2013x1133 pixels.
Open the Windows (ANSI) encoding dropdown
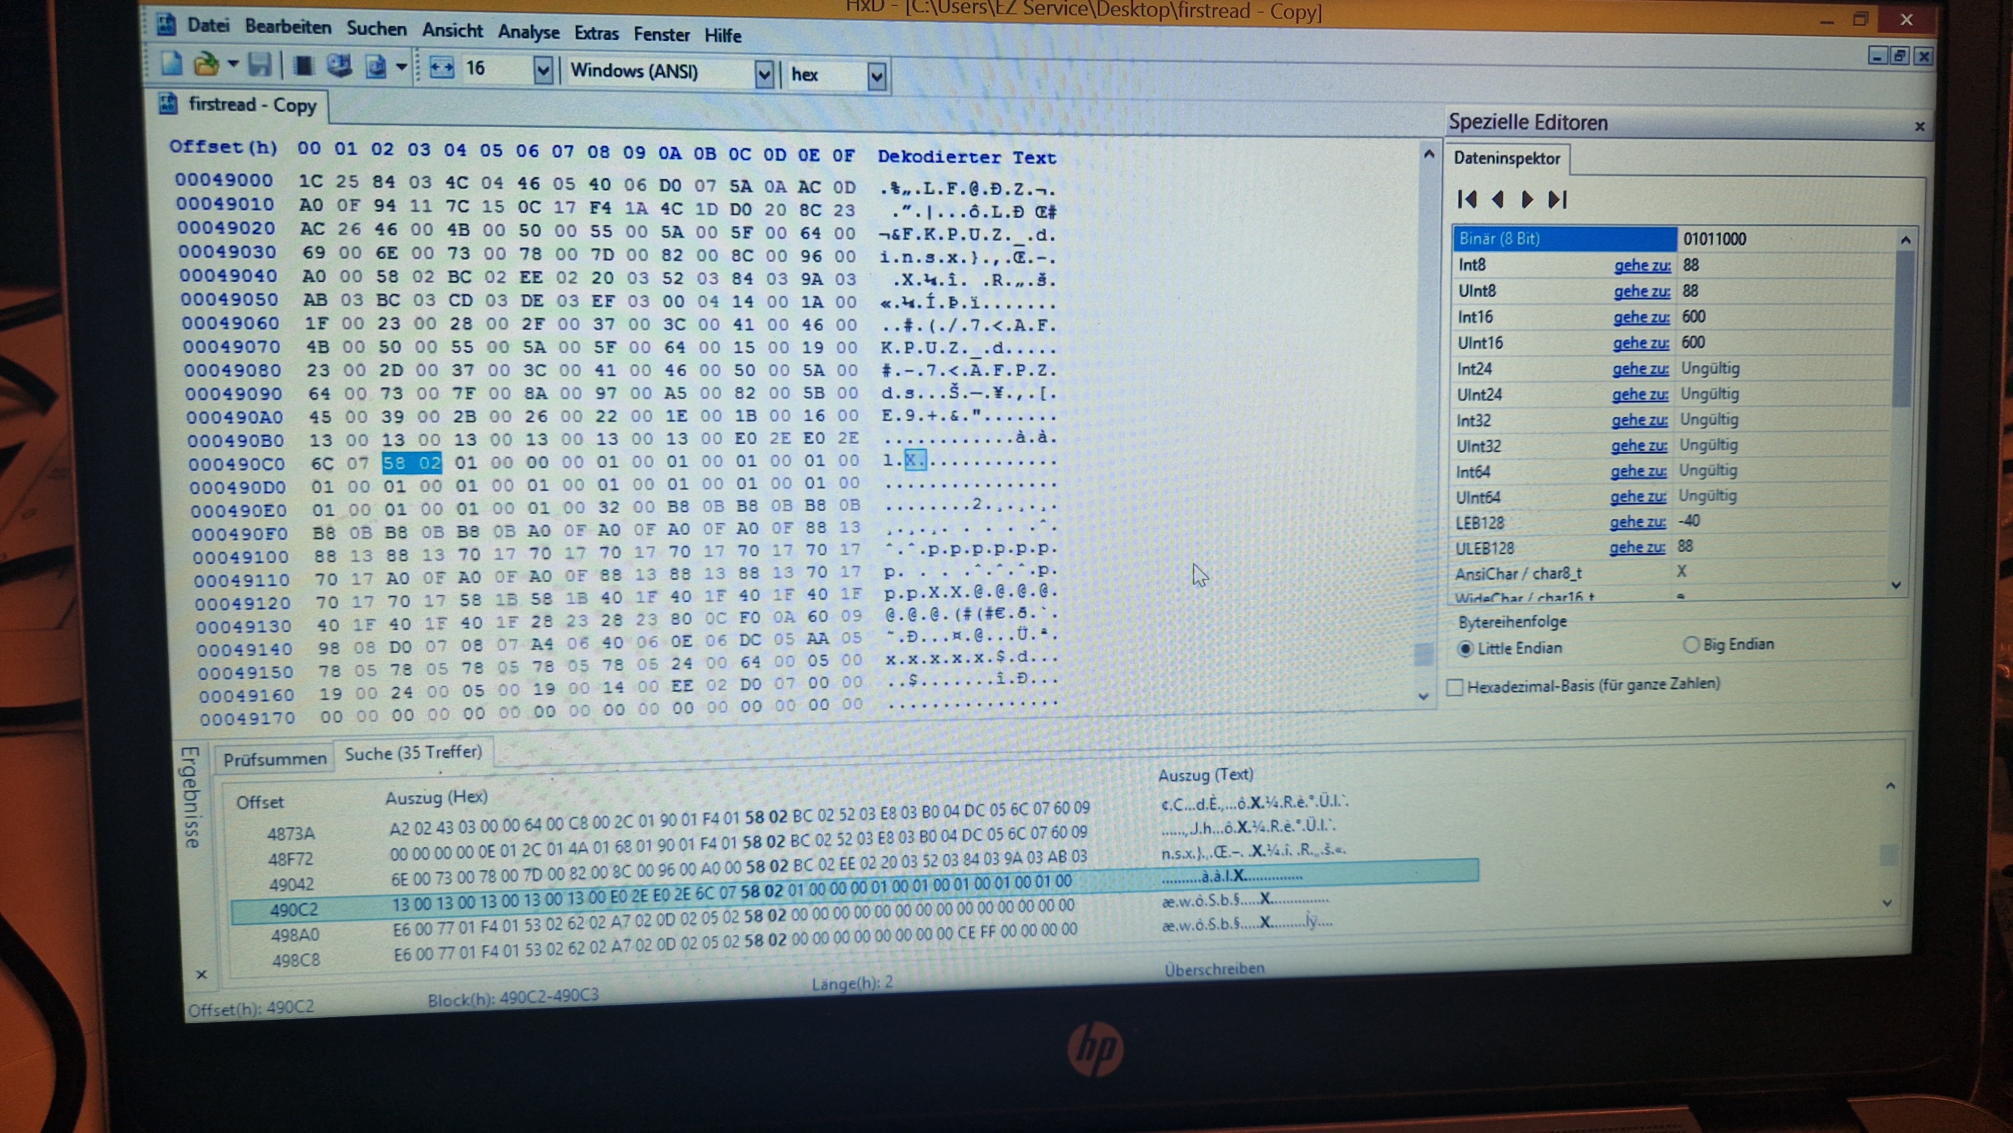(x=764, y=75)
